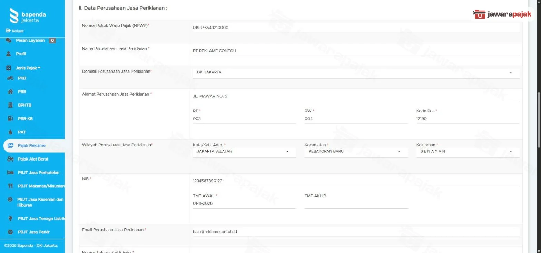Click the PBJT Jasa Tenaga Listrik bulb icon
The height and width of the screenshot is (253, 541).
(10, 219)
